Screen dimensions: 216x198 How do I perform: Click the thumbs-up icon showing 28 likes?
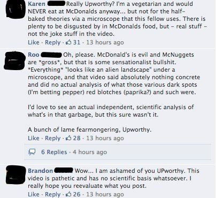(68, 138)
